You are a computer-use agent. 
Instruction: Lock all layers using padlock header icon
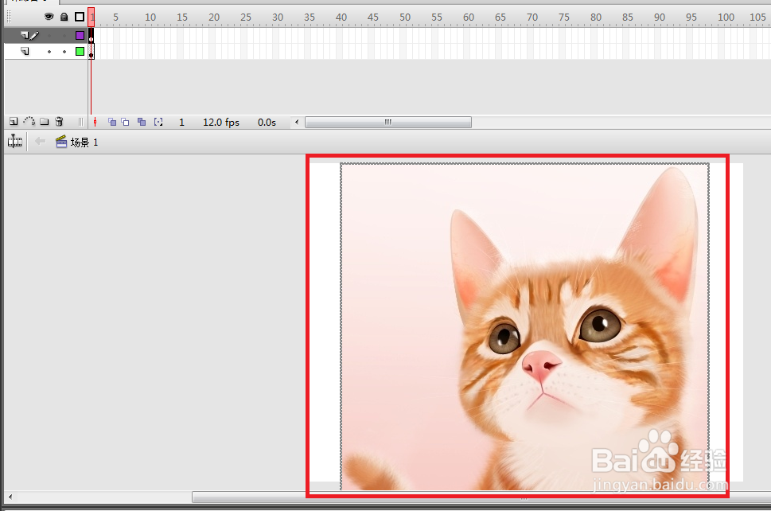click(x=64, y=17)
